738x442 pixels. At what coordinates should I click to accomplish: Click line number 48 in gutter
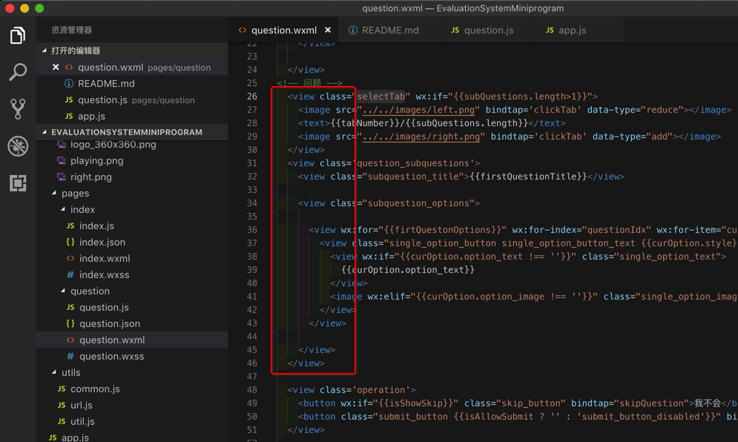pos(252,390)
